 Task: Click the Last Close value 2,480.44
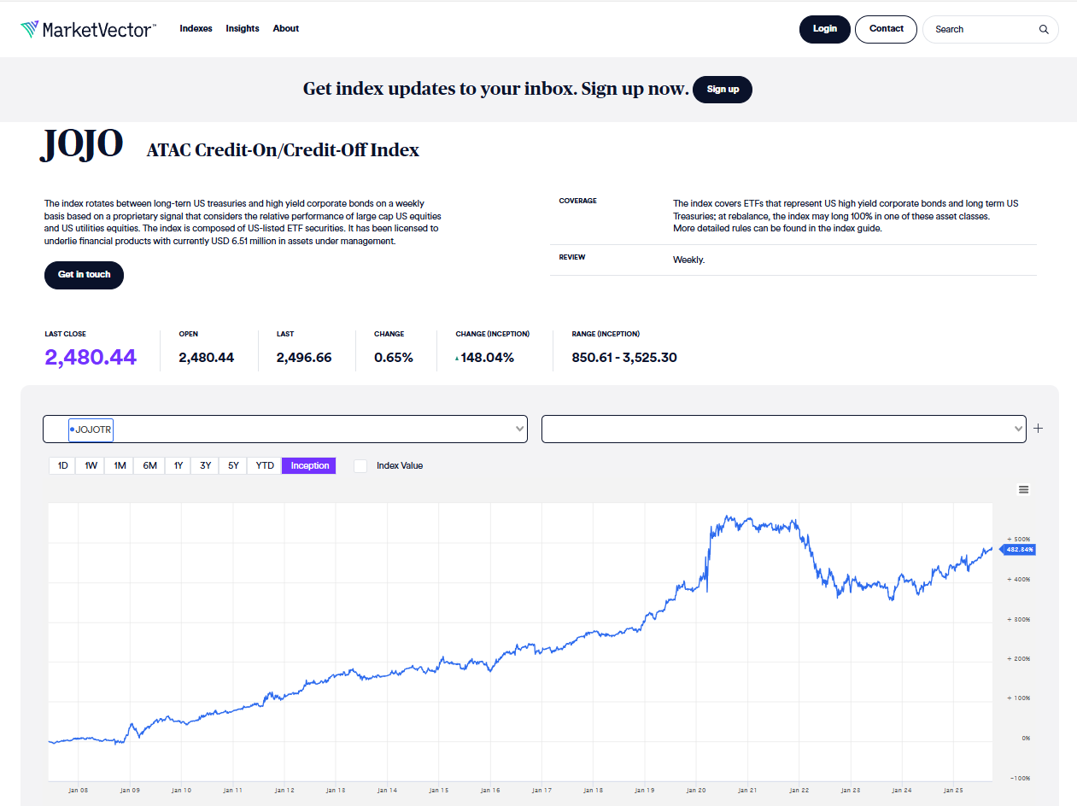(91, 357)
